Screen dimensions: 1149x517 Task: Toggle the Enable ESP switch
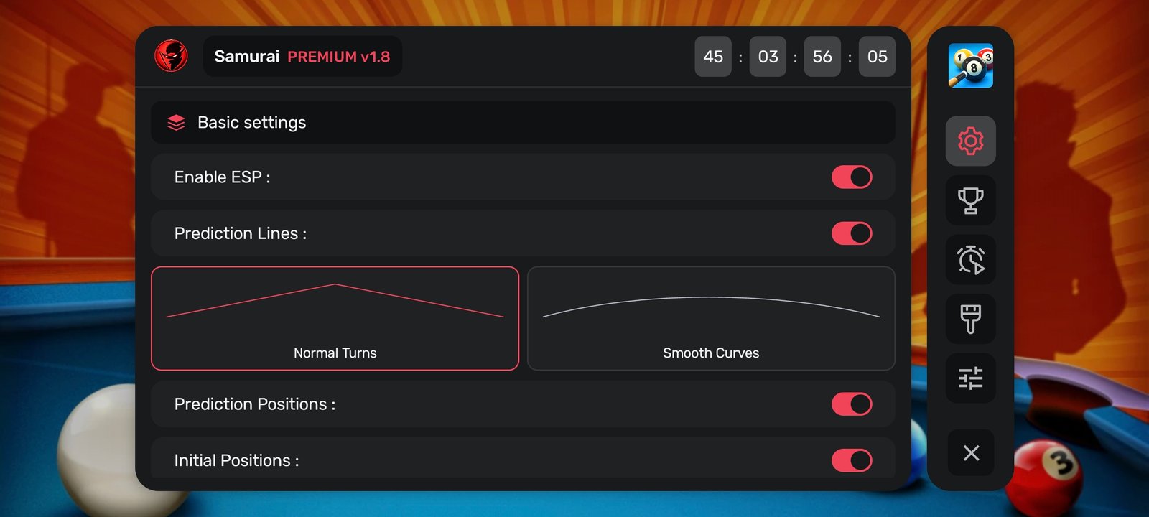pos(852,177)
